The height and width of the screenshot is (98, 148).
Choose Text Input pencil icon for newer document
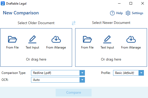click(107, 39)
